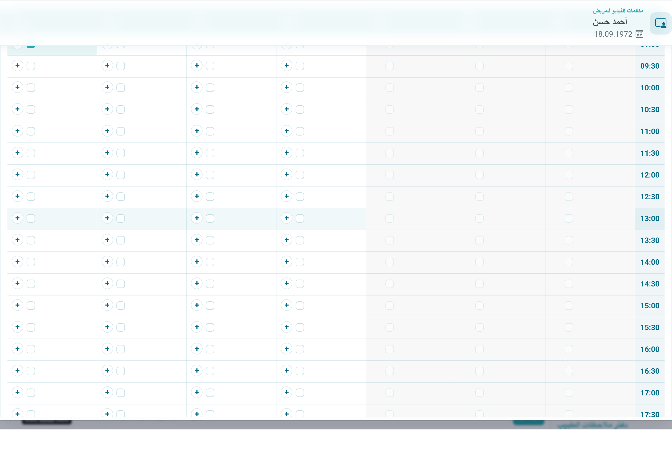Image resolution: width=672 pixels, height=456 pixels.
Task: Click the calendar icon beside 18.09.1972
Action: point(639,34)
